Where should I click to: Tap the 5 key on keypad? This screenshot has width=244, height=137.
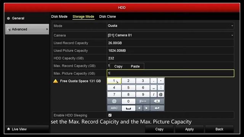[x=128, y=88]
